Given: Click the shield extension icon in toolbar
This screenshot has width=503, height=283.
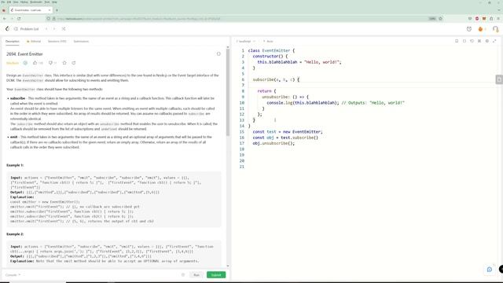Looking at the screenshot, I should [x=470, y=19].
